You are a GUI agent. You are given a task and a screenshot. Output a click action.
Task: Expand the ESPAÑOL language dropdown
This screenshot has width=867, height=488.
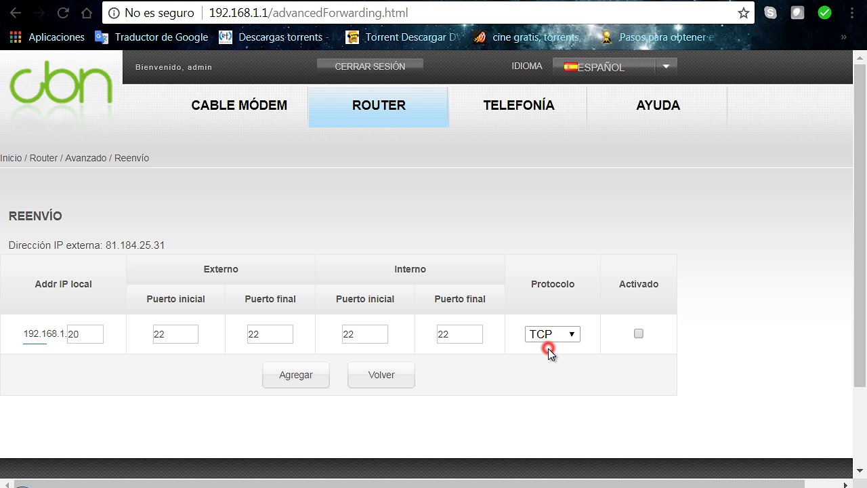click(614, 66)
